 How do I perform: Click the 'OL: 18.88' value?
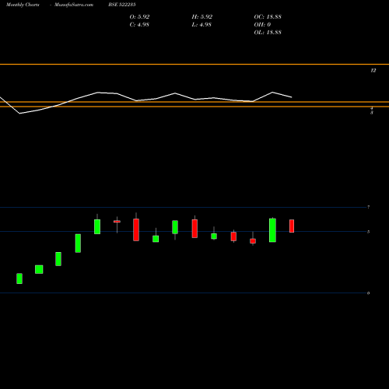pos(268,33)
